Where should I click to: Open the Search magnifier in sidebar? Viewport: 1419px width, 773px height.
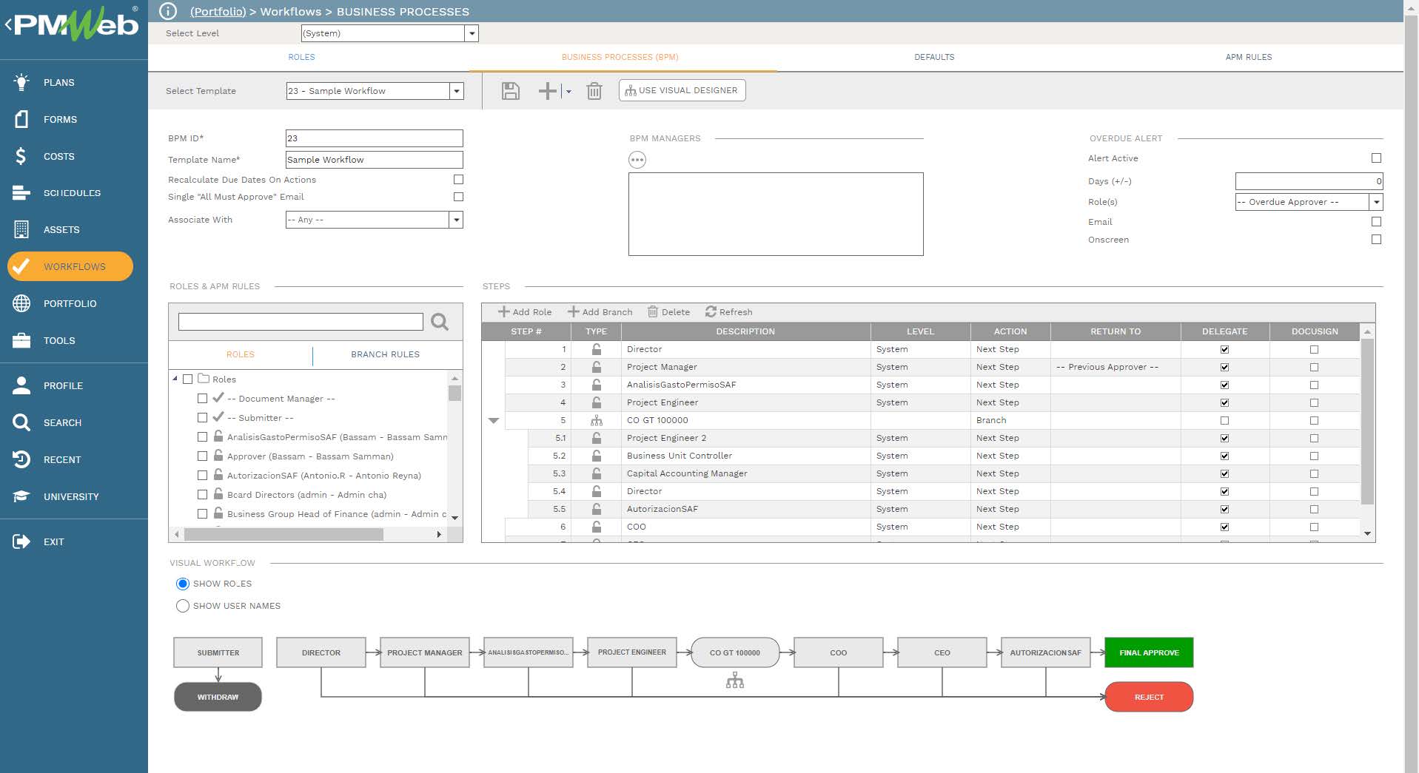coord(21,422)
